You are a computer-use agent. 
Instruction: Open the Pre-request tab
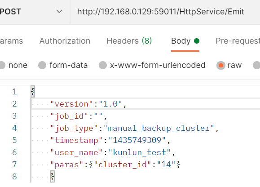[x=238, y=41]
